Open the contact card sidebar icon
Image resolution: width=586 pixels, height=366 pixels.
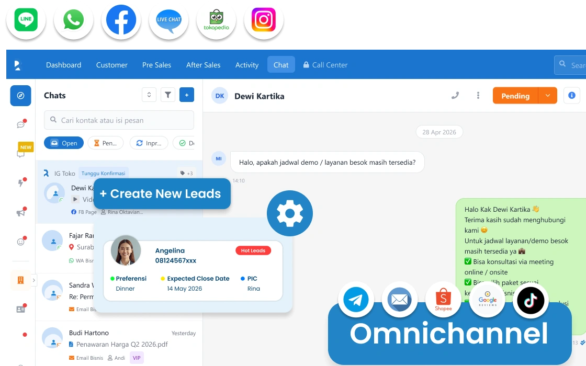pos(20,309)
